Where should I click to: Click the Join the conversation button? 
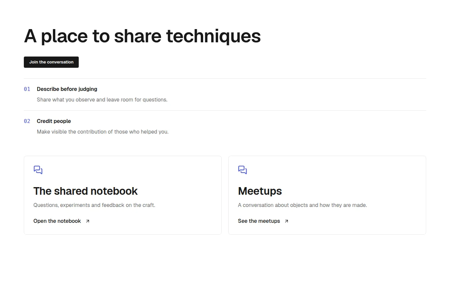pos(51,62)
